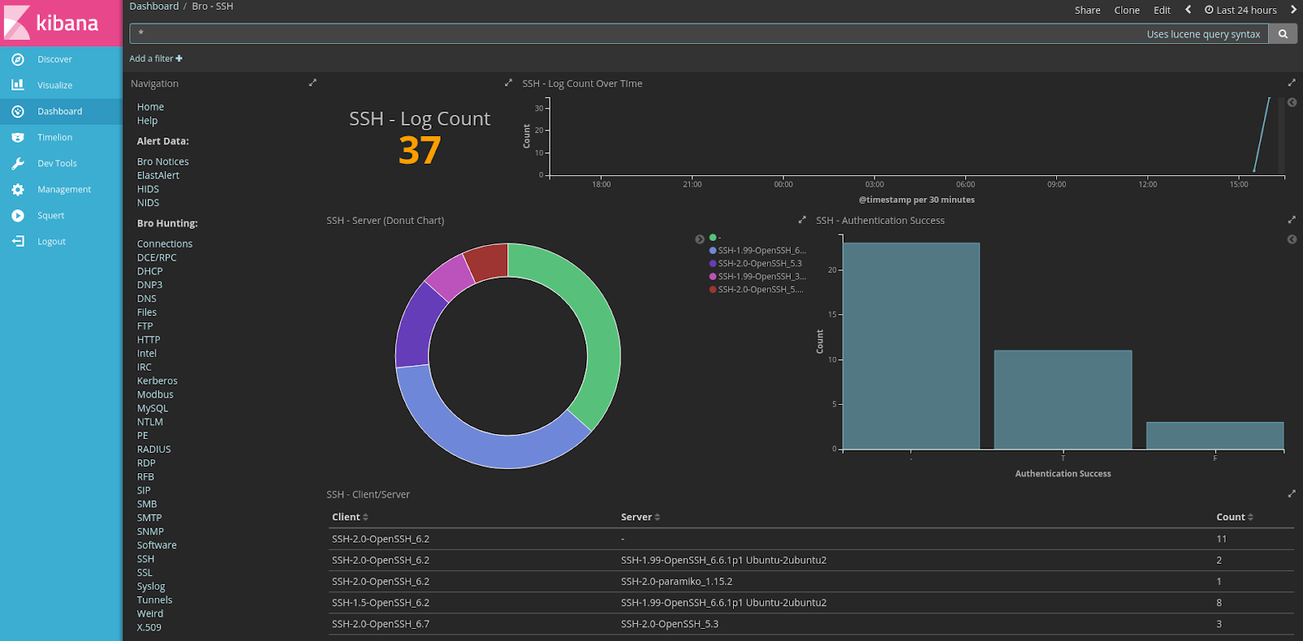Go to Visualize page
Image resolution: width=1303 pixels, height=641 pixels.
coord(55,86)
